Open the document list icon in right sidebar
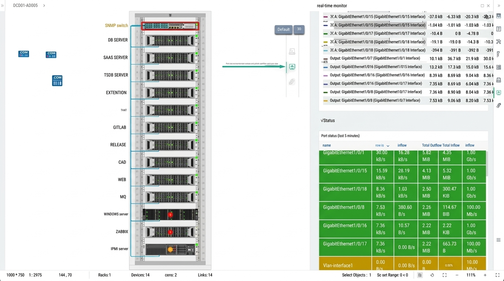This screenshot has height=281, width=504. (x=499, y=29)
